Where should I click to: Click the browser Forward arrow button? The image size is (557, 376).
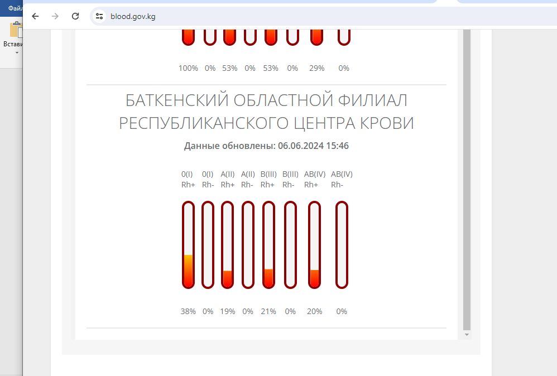click(55, 16)
